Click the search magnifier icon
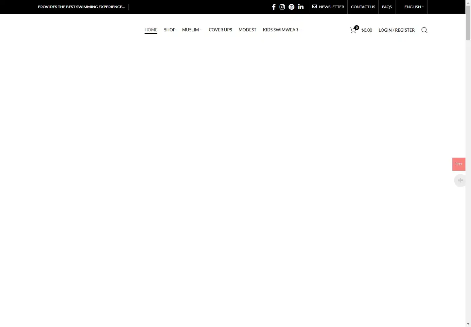The image size is (471, 327). tap(424, 30)
